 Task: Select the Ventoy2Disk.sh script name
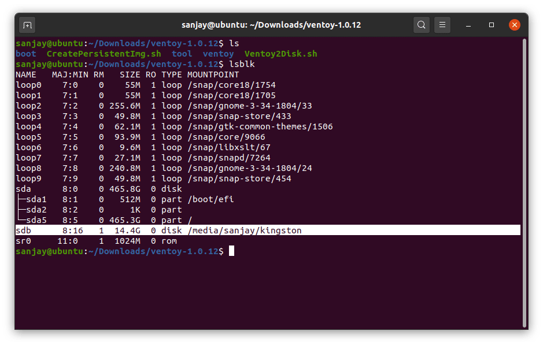pyautogui.click(x=283, y=53)
